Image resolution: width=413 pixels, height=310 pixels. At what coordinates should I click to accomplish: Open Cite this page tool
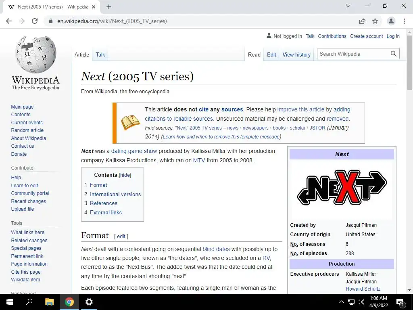(26, 272)
